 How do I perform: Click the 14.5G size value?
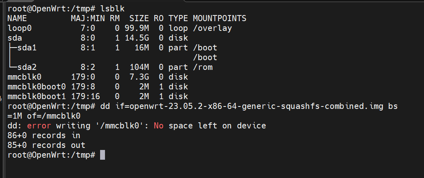[x=137, y=38]
